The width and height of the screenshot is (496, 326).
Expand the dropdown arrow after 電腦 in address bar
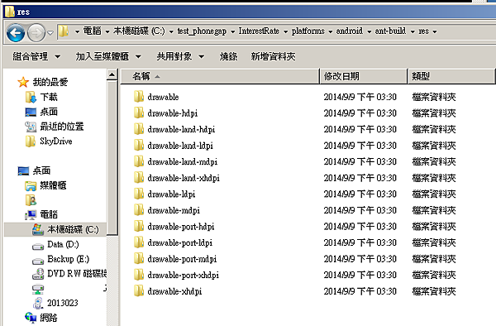tap(107, 31)
